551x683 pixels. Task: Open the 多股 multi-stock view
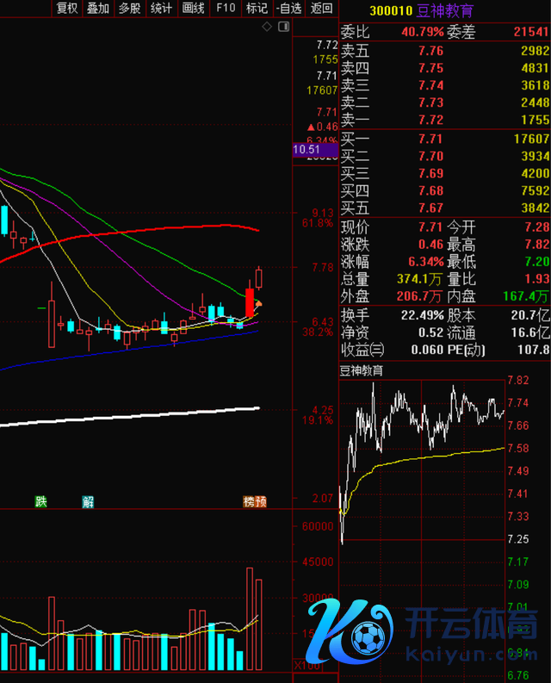pyautogui.click(x=129, y=9)
